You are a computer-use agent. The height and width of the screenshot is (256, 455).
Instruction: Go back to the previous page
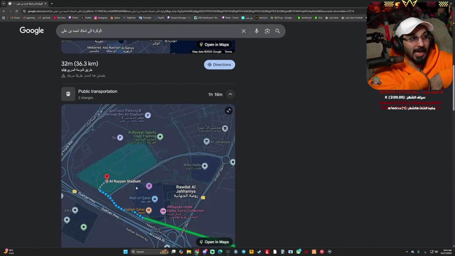4,11
